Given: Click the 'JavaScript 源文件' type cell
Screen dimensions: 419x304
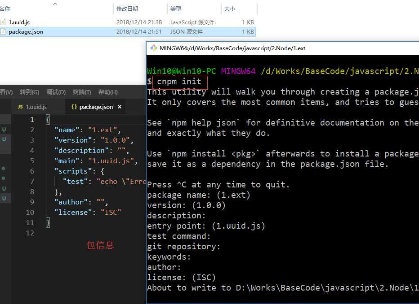Looking at the screenshot, I should point(192,22).
